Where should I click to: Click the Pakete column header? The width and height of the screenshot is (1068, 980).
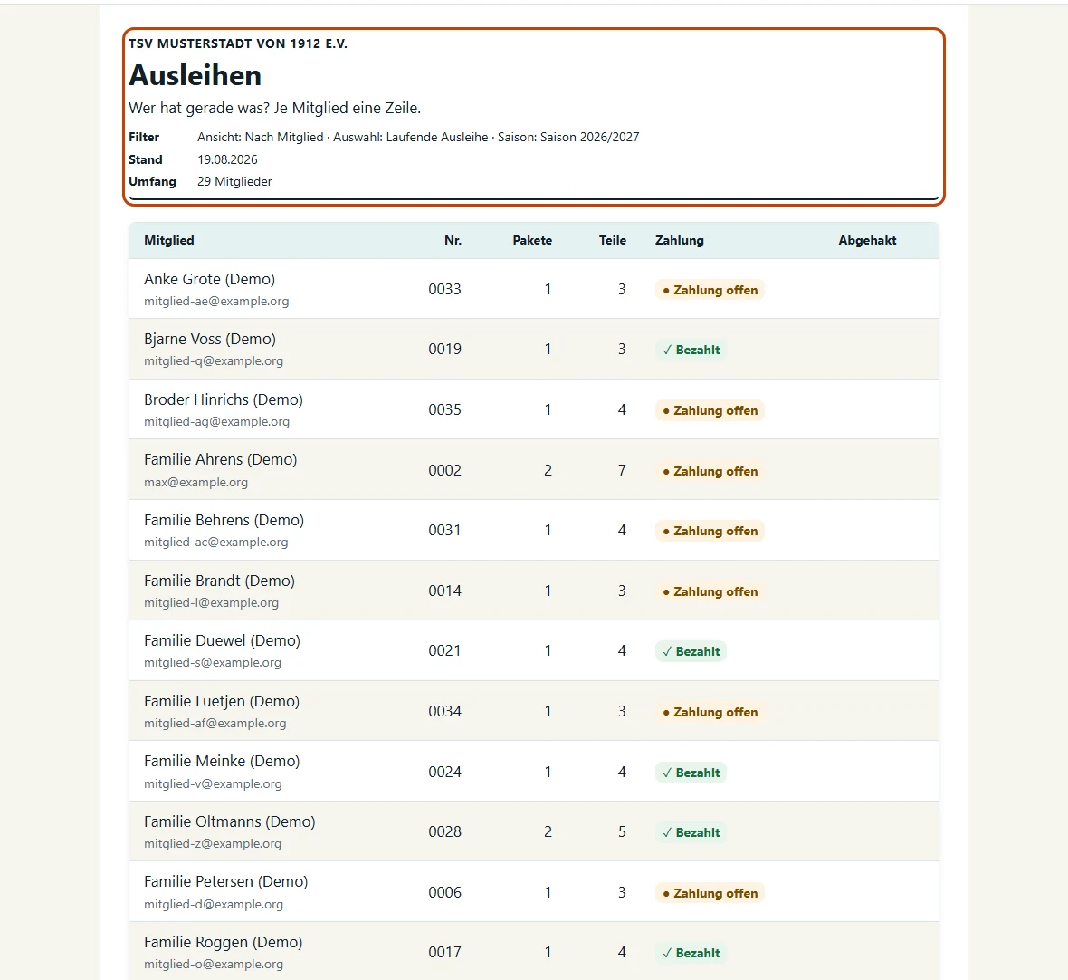532,240
